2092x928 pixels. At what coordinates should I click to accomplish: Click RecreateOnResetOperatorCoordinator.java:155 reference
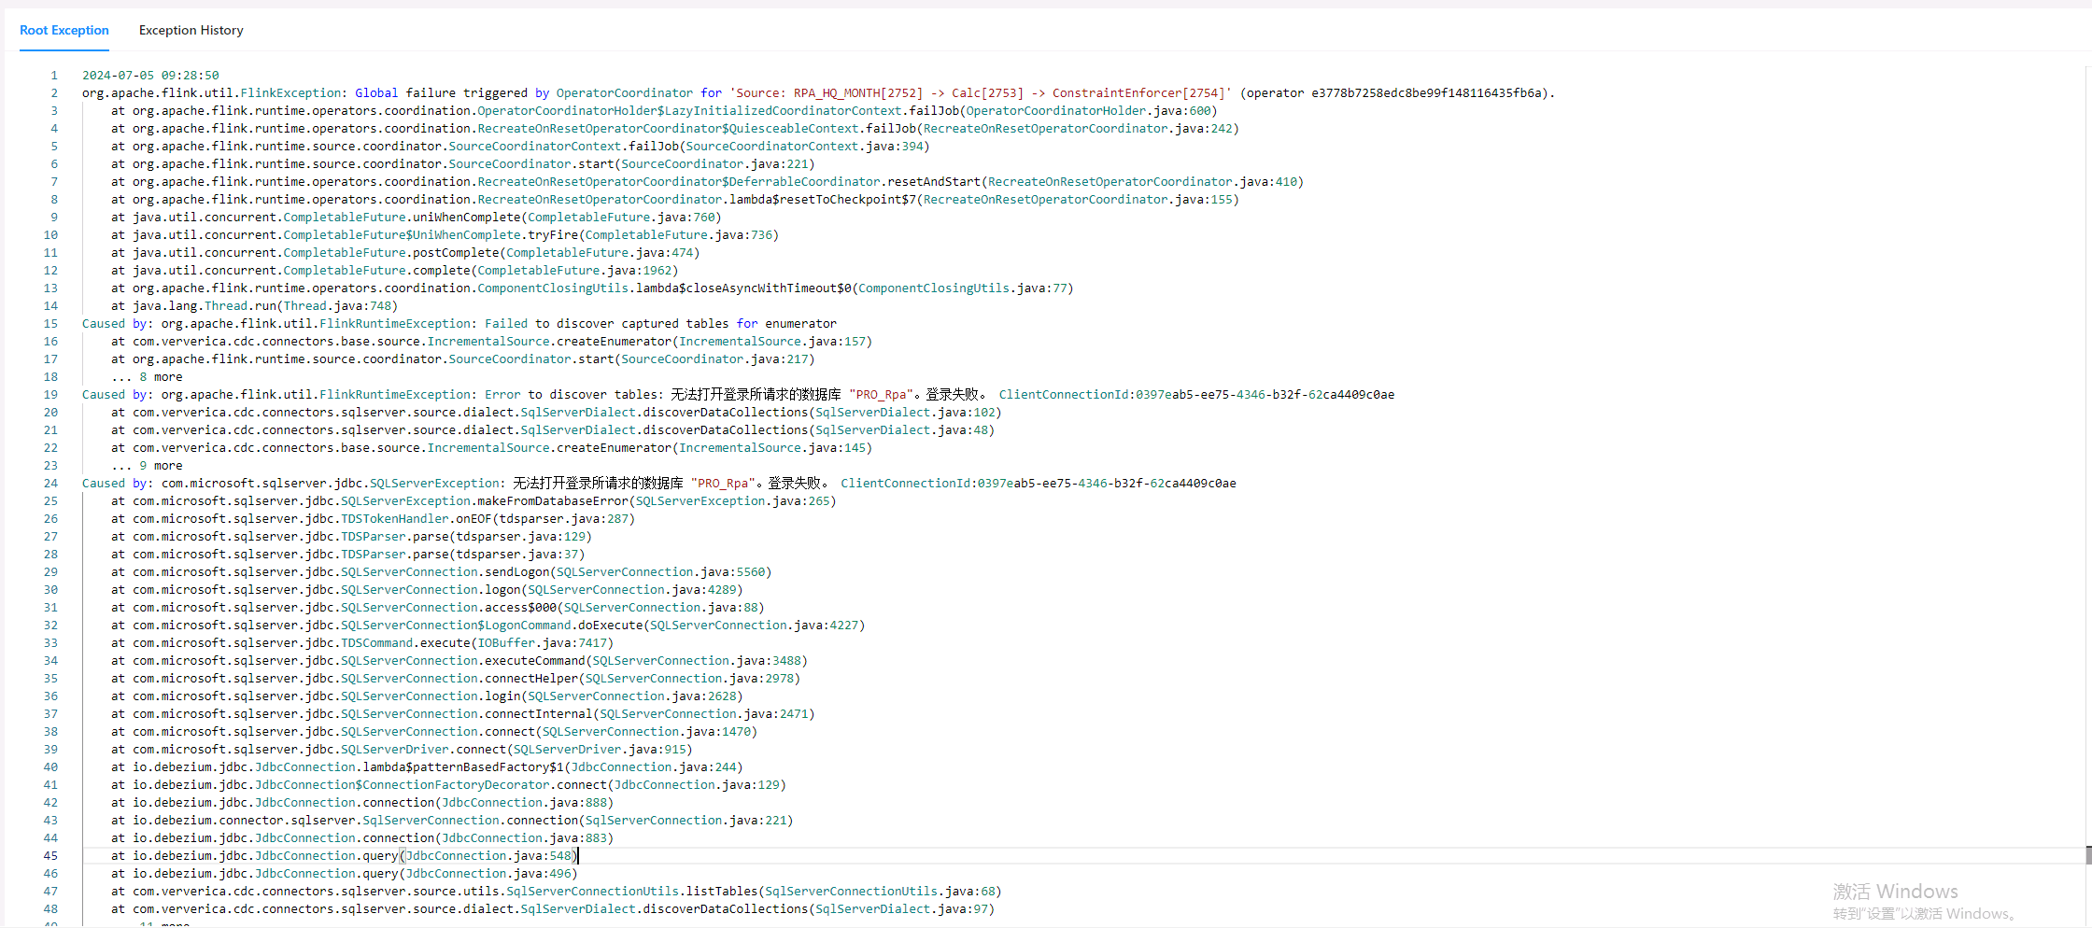coord(1078,200)
